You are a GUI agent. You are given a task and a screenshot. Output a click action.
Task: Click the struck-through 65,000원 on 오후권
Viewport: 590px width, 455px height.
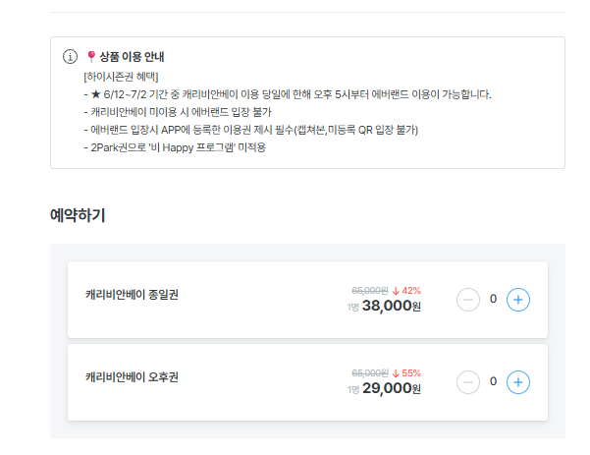tap(370, 373)
